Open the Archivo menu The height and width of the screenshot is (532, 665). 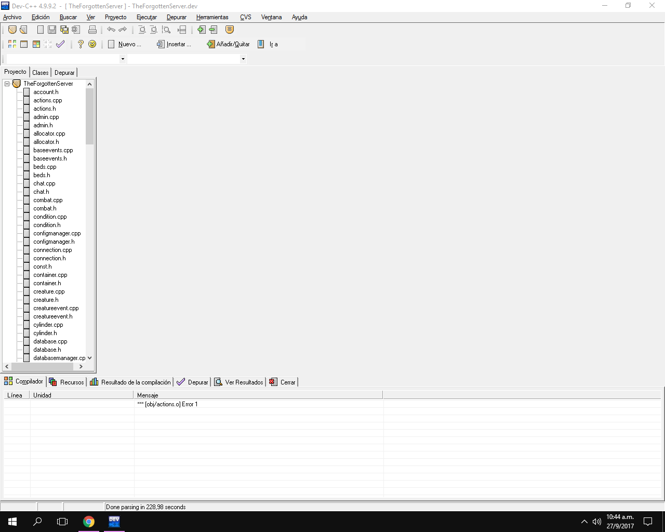12,17
